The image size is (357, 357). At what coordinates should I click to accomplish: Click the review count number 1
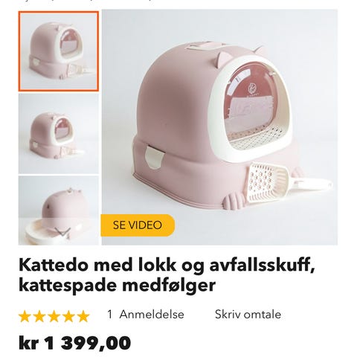pos(110,315)
